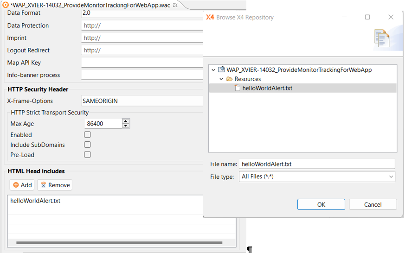This screenshot has height=253, width=405.
Task: Click the WAP project icon in repository tree
Action: [221, 70]
